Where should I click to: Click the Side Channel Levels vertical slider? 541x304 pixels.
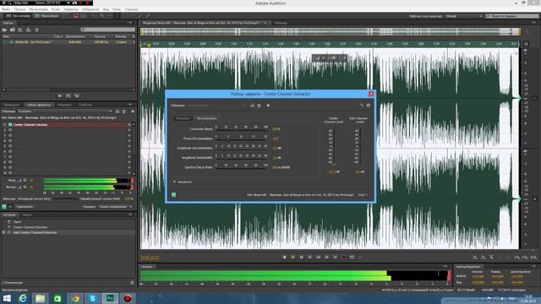pos(360,146)
